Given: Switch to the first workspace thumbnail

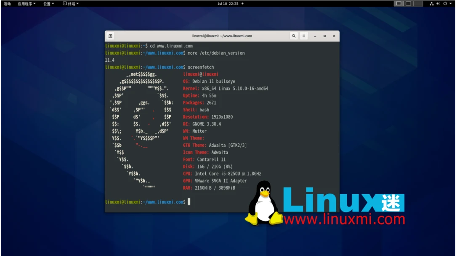Looking at the screenshot, I should click(x=398, y=3).
